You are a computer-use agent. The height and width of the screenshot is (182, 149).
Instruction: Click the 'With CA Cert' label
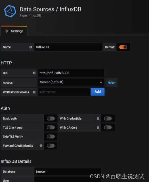click(x=68, y=128)
